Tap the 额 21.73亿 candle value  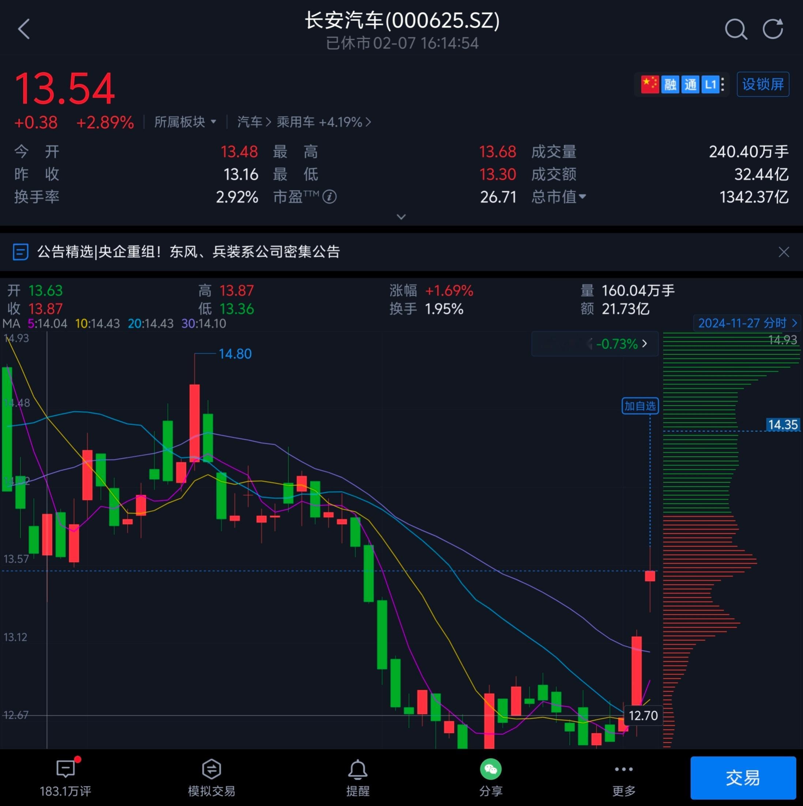pos(625,309)
